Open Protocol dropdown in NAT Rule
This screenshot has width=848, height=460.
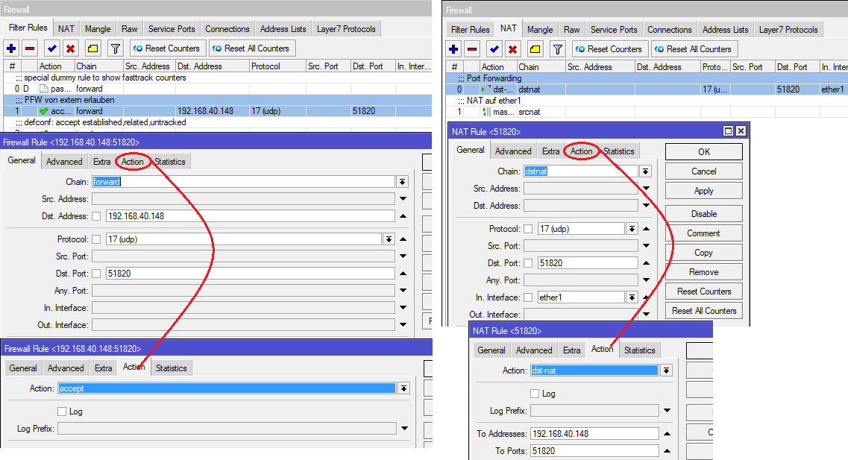click(x=632, y=229)
